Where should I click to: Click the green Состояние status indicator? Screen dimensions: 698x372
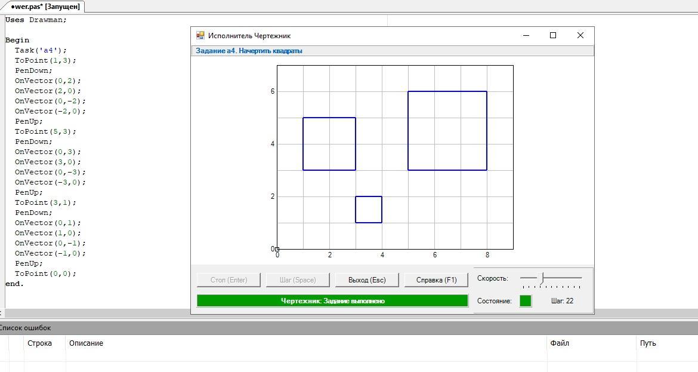525,301
